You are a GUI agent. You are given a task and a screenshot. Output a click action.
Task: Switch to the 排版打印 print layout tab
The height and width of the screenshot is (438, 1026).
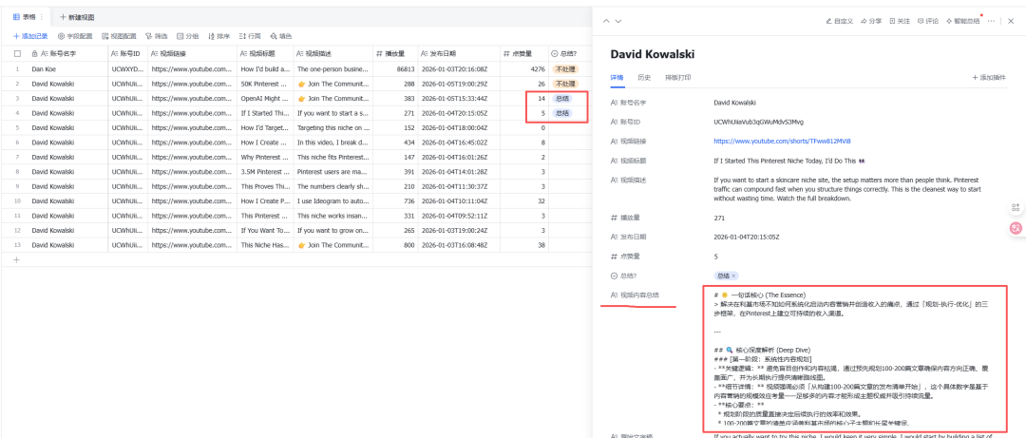[x=677, y=77]
